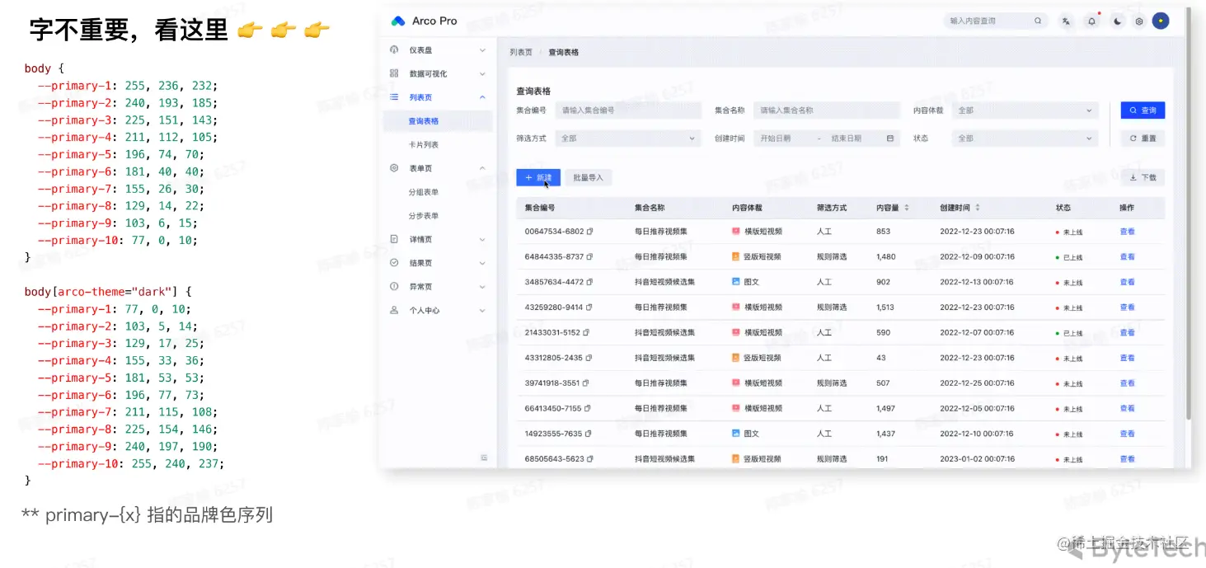
Task: Expand the 详情页 menu chevron
Action: (482, 240)
